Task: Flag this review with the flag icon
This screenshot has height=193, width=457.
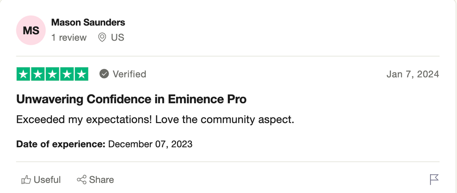Action: pyautogui.click(x=434, y=179)
